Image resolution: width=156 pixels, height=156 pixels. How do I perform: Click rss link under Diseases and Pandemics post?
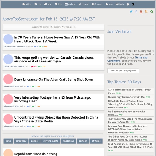click(46, 46)
